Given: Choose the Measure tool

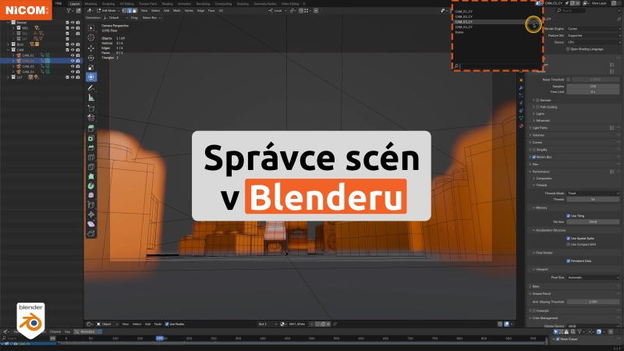Looking at the screenshot, I should [x=91, y=97].
